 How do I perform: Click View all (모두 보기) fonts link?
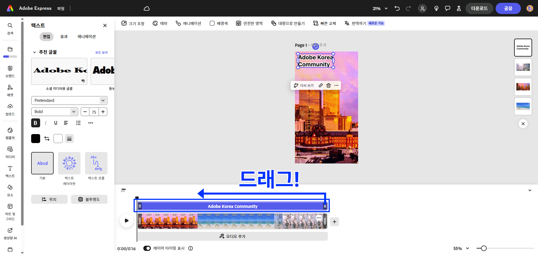(101, 52)
